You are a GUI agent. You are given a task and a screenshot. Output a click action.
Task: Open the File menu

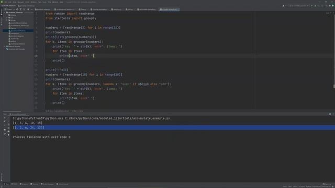point(6,2)
